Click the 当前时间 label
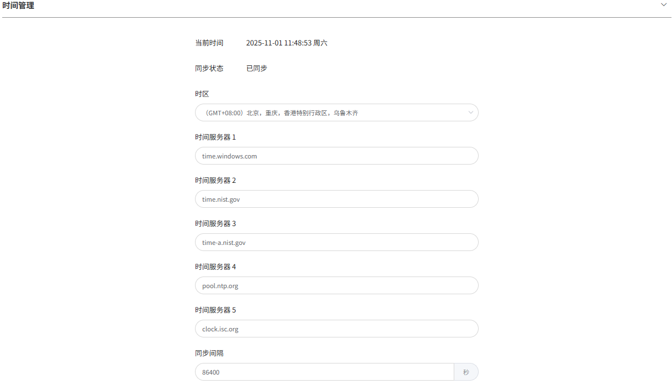 pyautogui.click(x=209, y=43)
